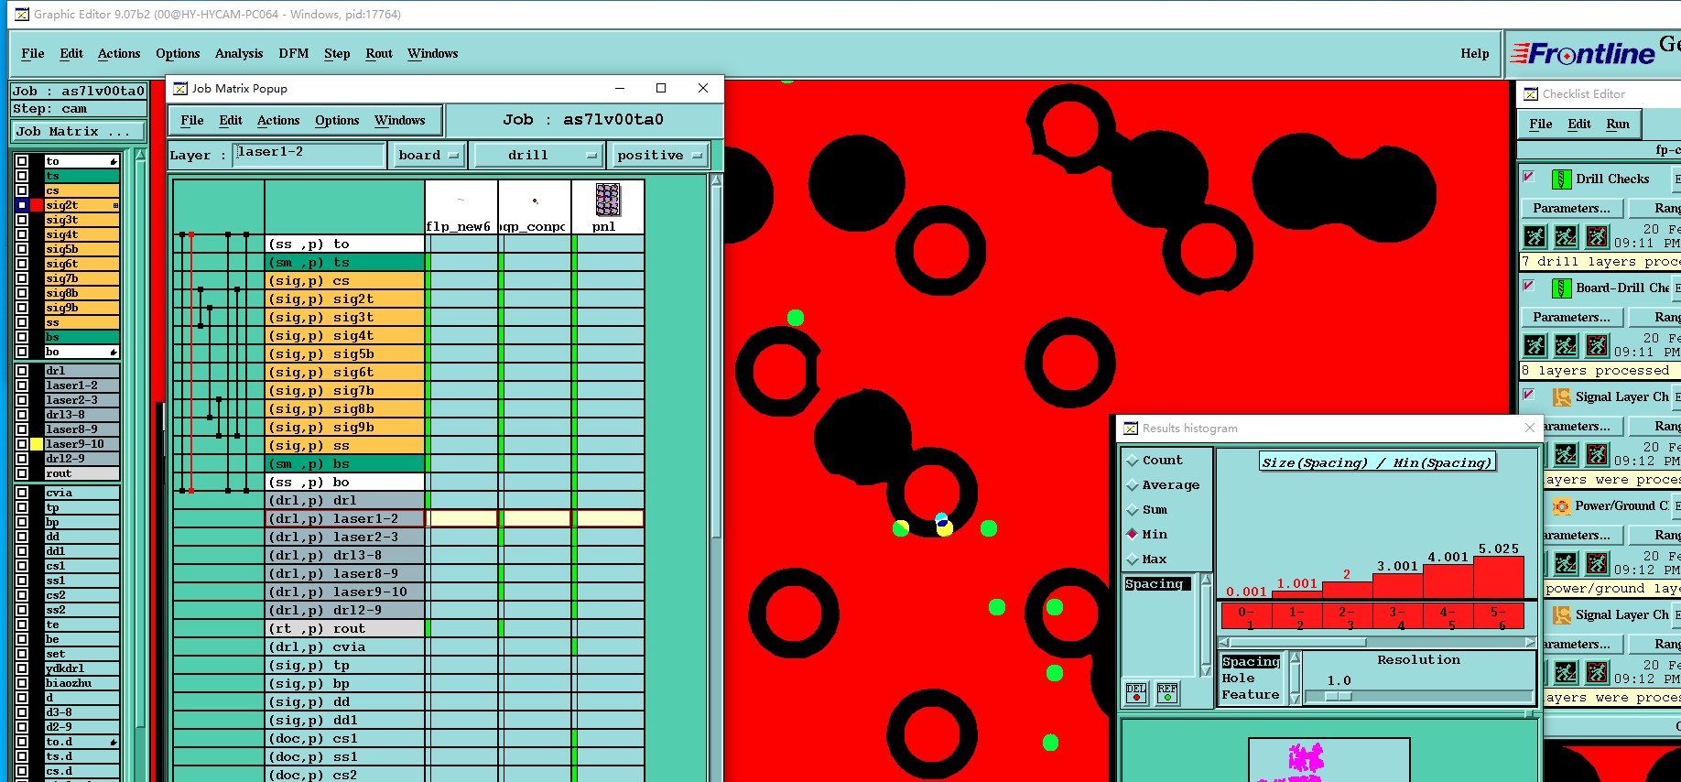Open the drill layer type dropdown
This screenshot has width=1681, height=782.
point(538,156)
